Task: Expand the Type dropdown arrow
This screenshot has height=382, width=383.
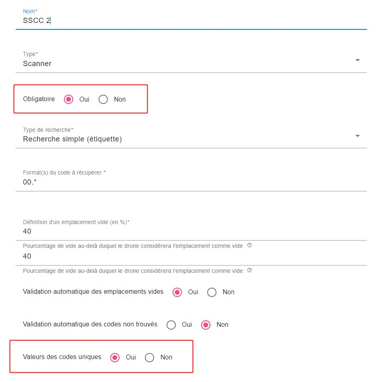Action: click(357, 60)
